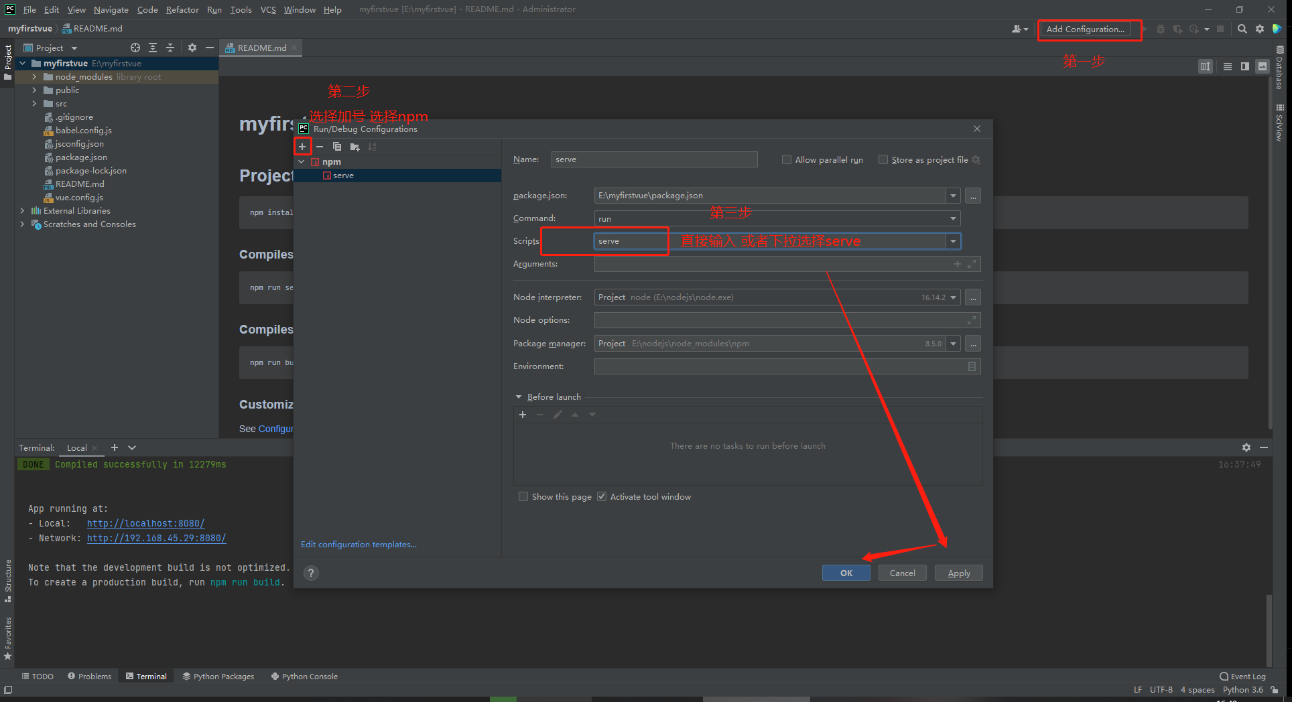Enable Allow parallel run checkbox
Image resolution: width=1292 pixels, height=702 pixels.
[787, 159]
